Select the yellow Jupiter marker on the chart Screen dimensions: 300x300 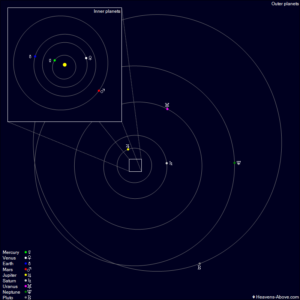127,149
